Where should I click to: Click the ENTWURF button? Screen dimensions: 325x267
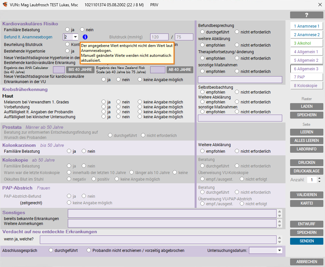pos(307,224)
